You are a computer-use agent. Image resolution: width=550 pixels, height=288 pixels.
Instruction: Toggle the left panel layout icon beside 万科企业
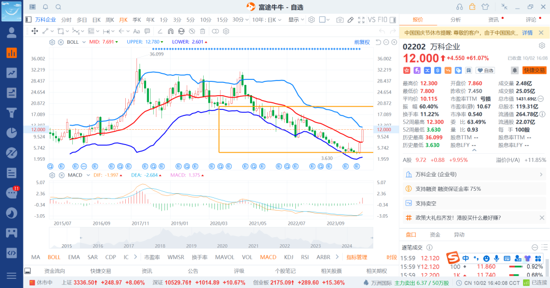point(29,20)
